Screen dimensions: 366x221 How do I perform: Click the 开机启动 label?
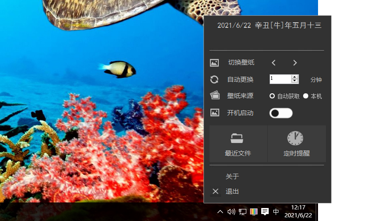240,113
